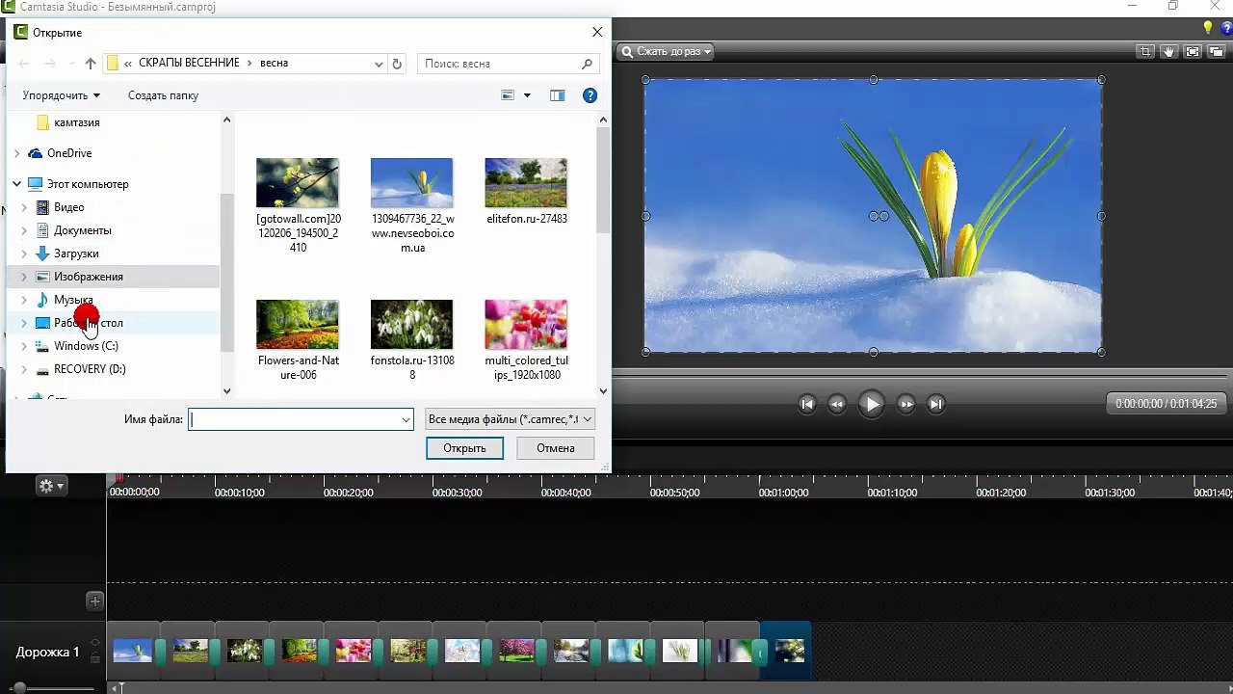Play the preview video
1233x694 pixels.
click(x=872, y=405)
